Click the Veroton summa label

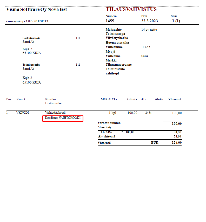coord(109,123)
